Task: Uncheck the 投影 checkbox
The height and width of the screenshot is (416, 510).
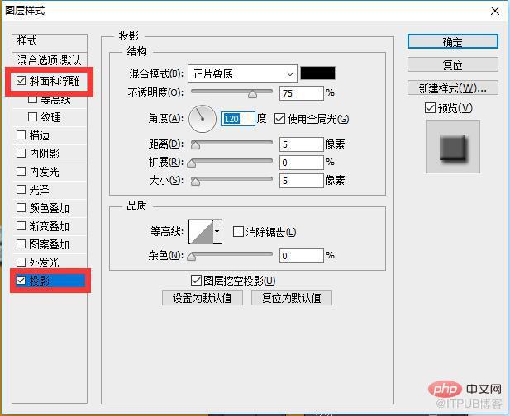Action: 21,281
